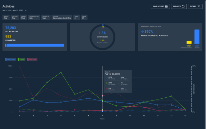This screenshot has height=129, width=206.
Task: Click the filter lines icon in Filters
Action: 199,6
